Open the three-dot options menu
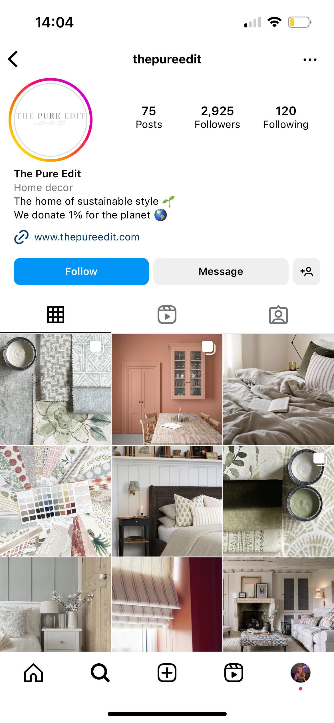 310,60
